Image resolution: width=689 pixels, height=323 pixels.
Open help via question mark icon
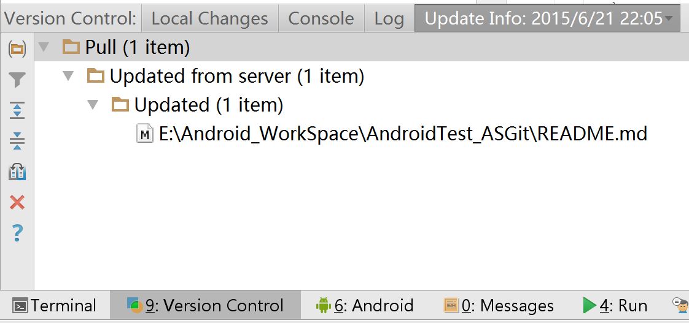pos(17,233)
